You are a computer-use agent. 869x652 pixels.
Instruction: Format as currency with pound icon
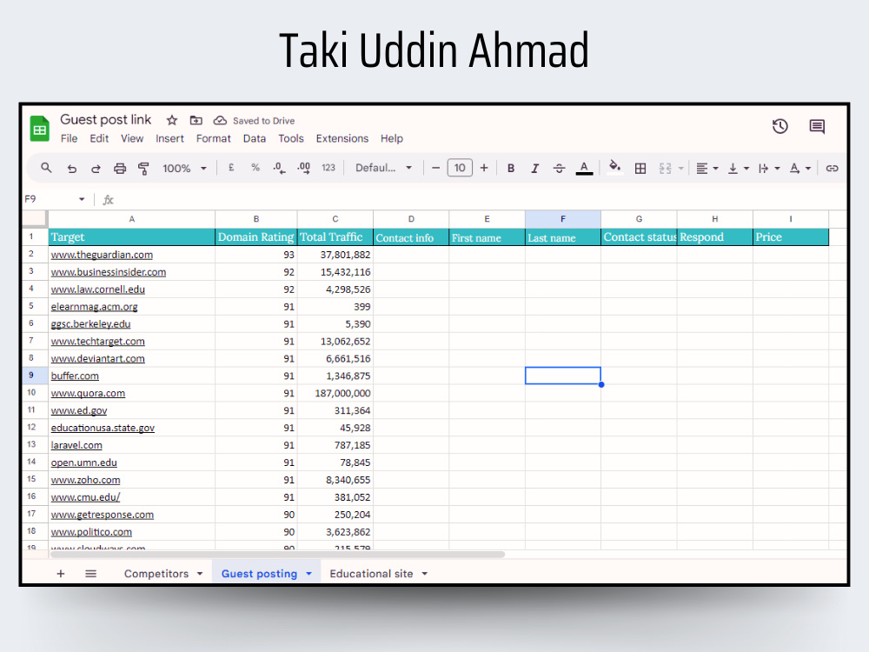[x=231, y=168]
